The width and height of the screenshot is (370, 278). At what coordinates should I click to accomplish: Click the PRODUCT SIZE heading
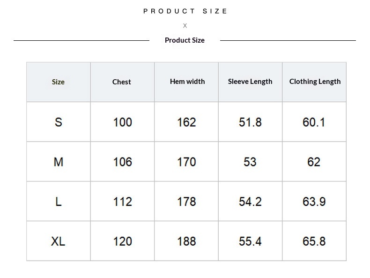click(185, 11)
